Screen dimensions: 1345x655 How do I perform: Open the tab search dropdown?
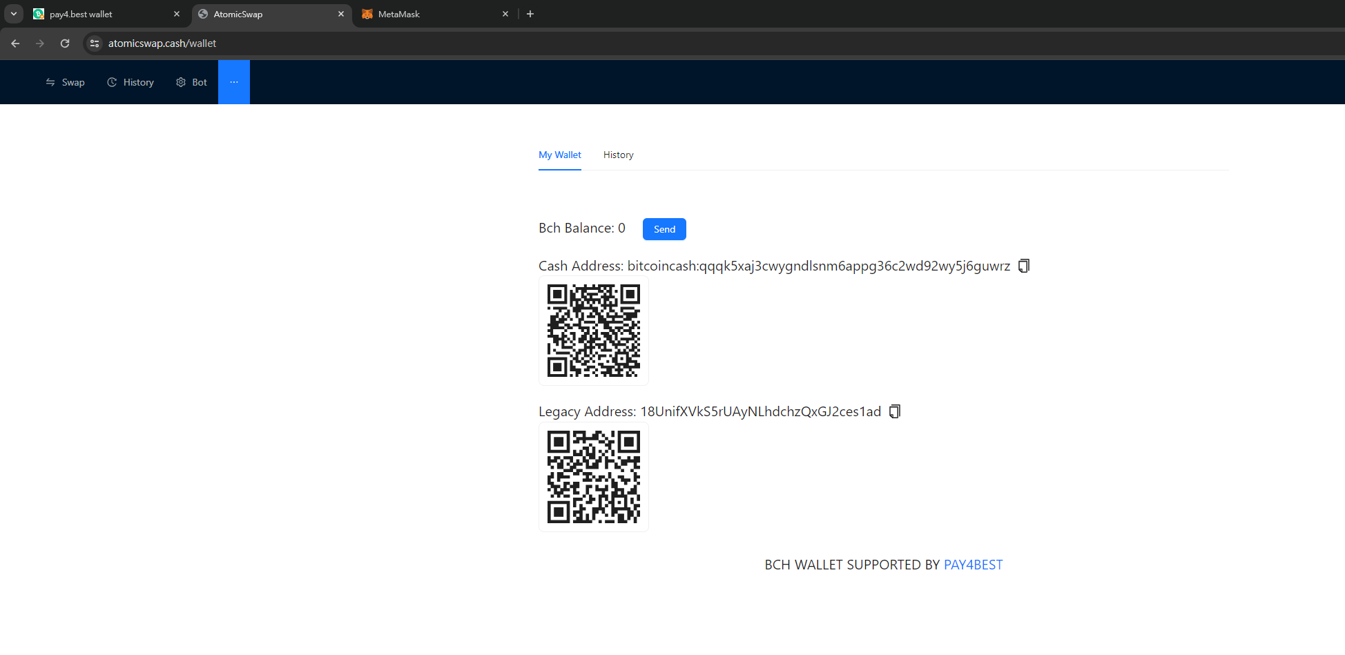click(x=14, y=14)
